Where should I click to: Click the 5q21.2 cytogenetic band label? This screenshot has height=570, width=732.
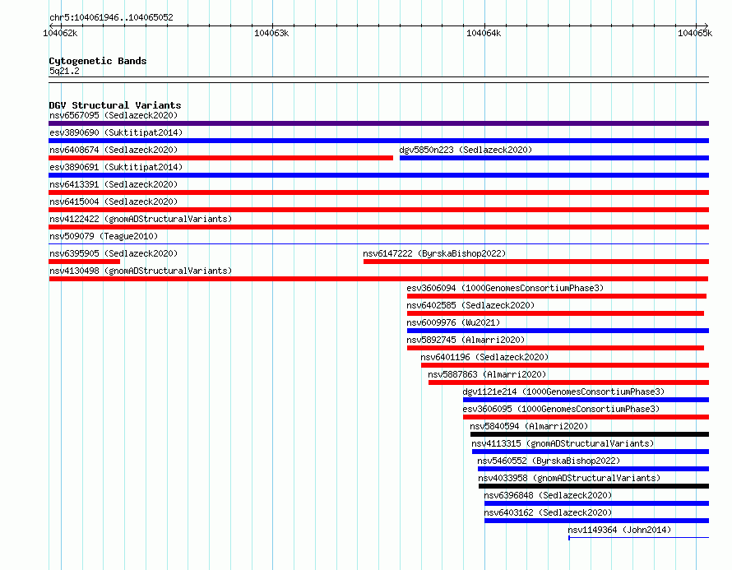tap(64, 71)
